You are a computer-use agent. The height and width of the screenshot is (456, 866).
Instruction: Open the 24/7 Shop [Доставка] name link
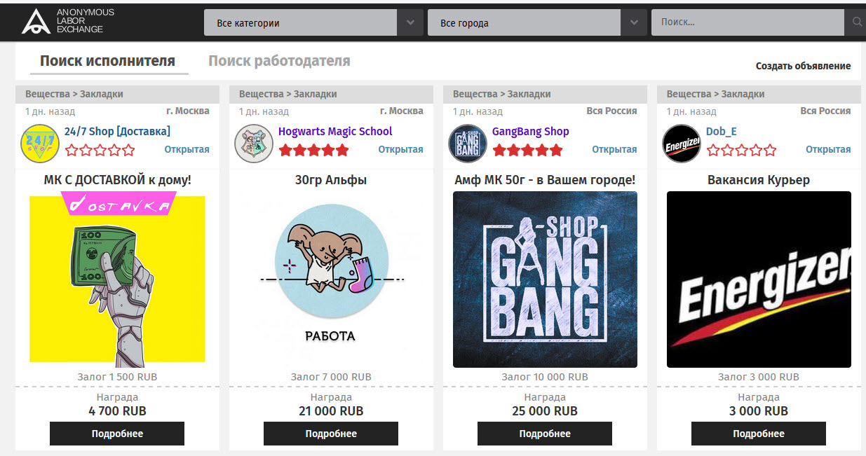tap(117, 131)
